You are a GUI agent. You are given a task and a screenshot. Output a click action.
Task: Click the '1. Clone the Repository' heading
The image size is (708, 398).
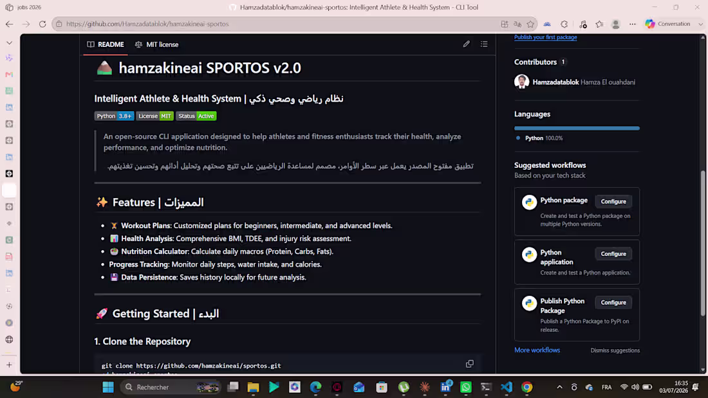[142, 341]
